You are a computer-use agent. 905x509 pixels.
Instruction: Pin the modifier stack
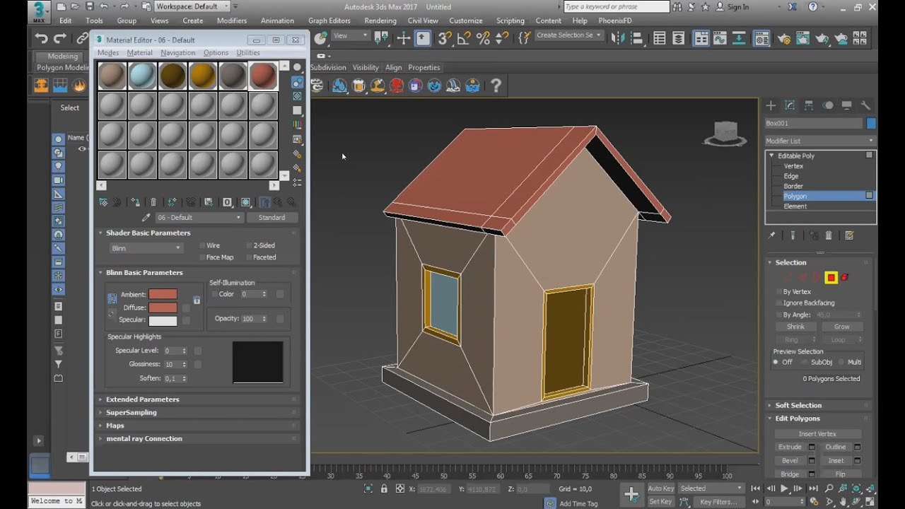tap(772, 235)
